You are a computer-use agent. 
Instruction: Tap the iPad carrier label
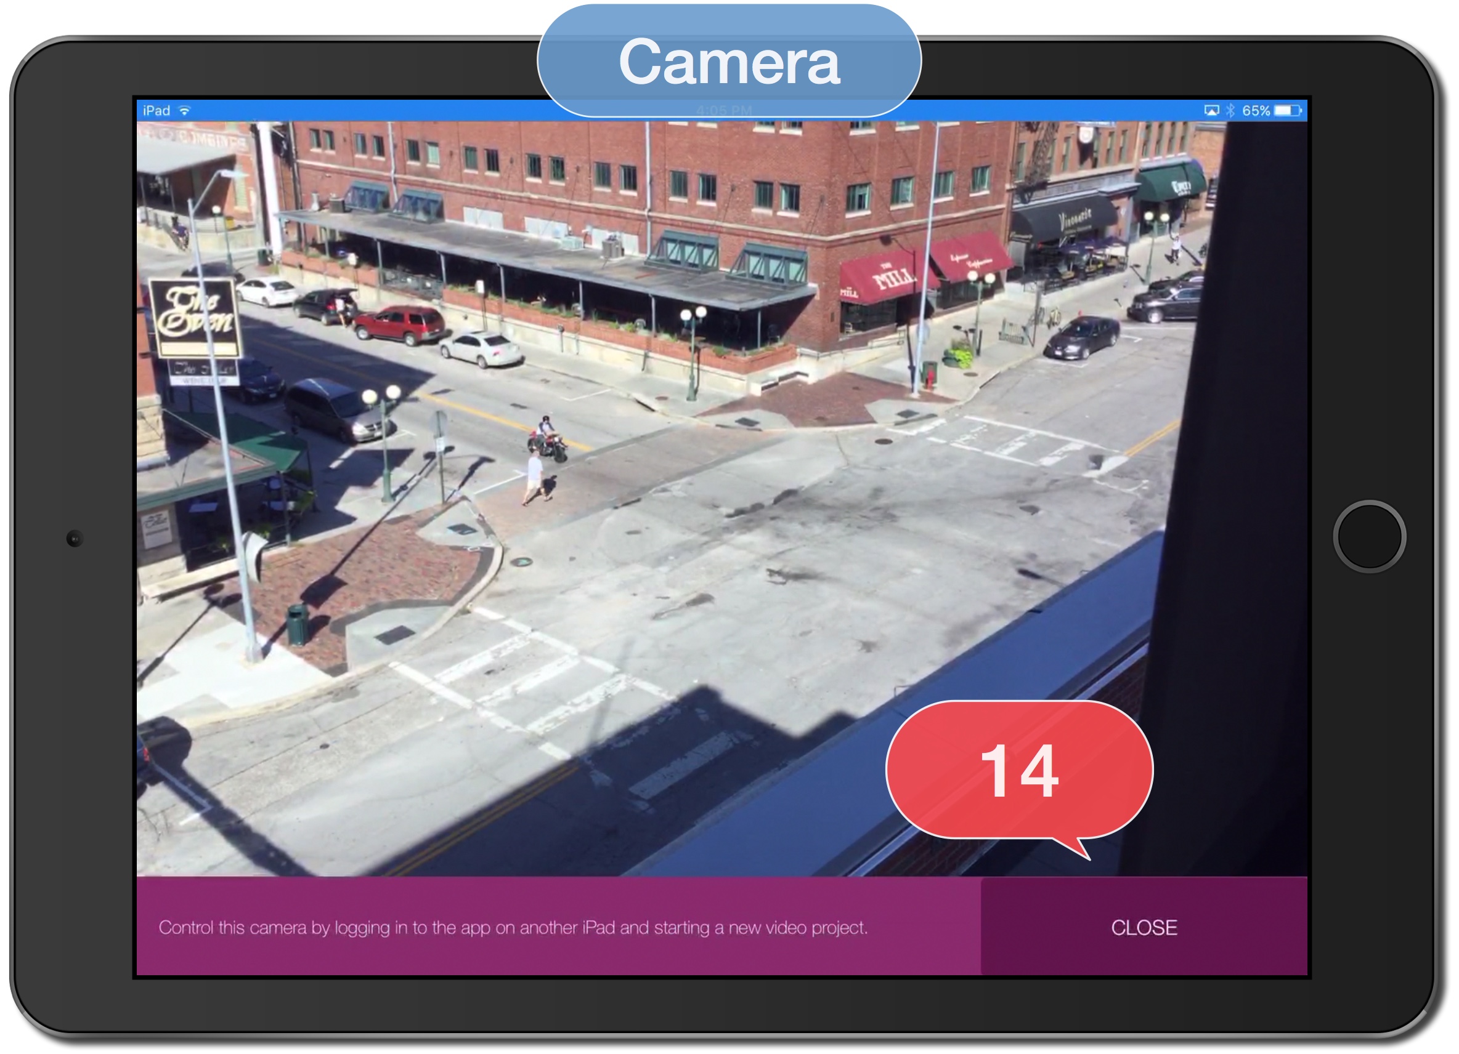click(x=156, y=111)
